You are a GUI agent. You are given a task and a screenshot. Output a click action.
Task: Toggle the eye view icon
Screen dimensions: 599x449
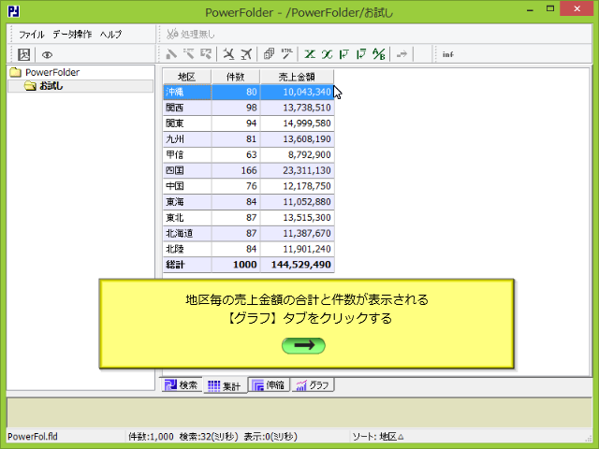tap(47, 55)
